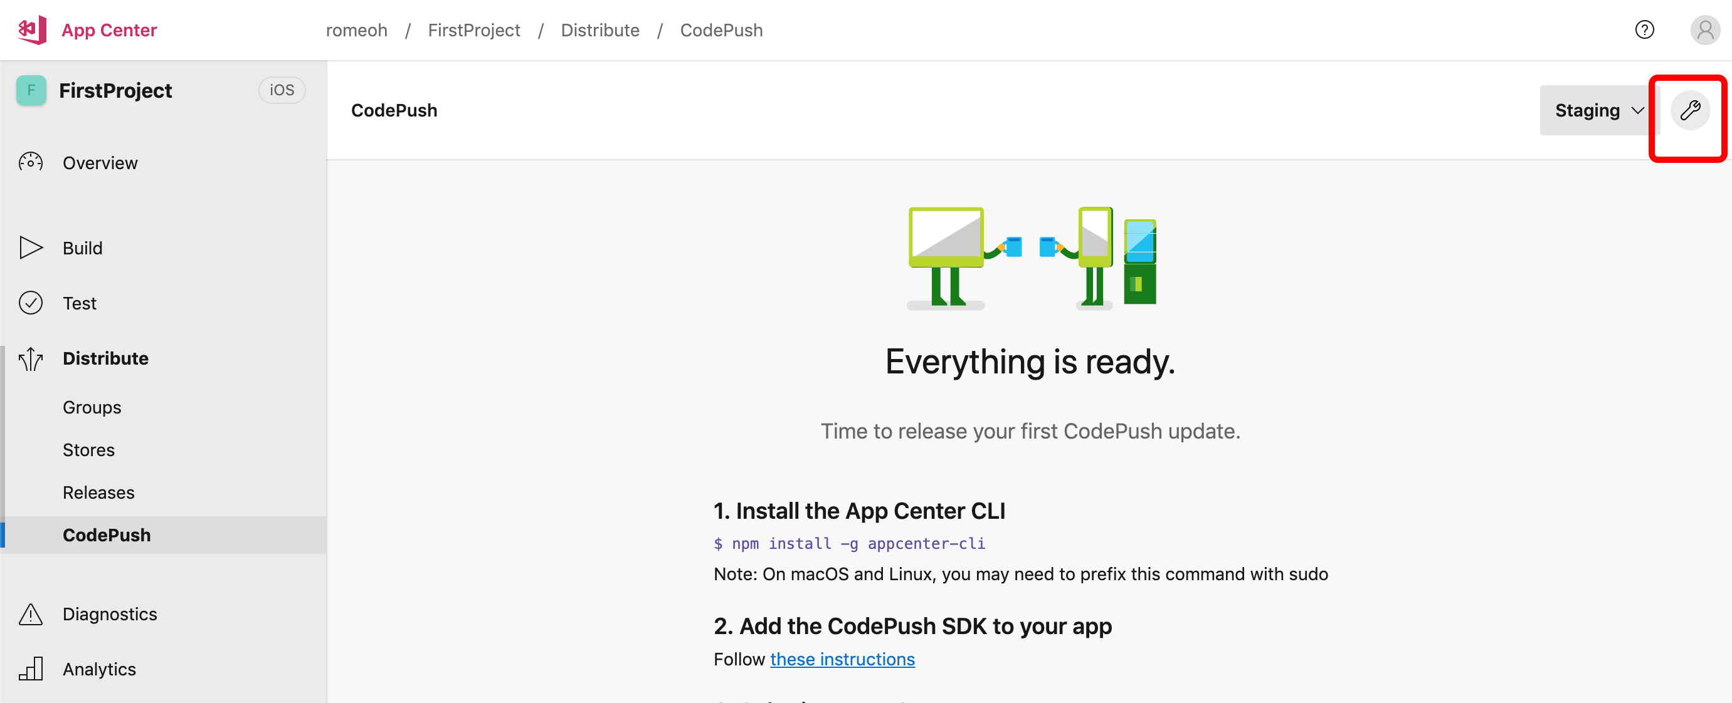Click the App Center logo icon

[31, 29]
